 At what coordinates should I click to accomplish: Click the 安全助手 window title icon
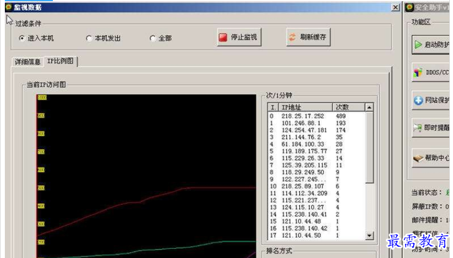[x=409, y=8]
